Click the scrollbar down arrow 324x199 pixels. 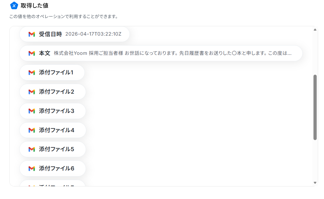tap(315, 183)
